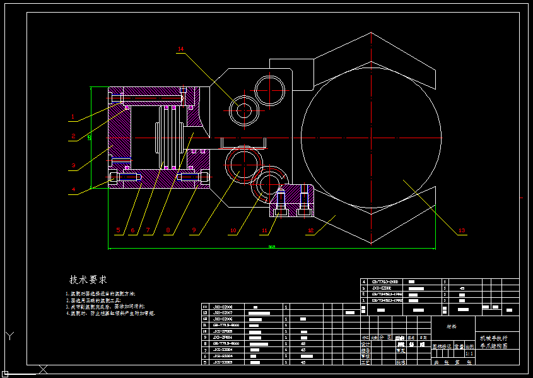
Task: Click parts list row 4 code GB/T70.3-2000
Action: click(x=385, y=282)
